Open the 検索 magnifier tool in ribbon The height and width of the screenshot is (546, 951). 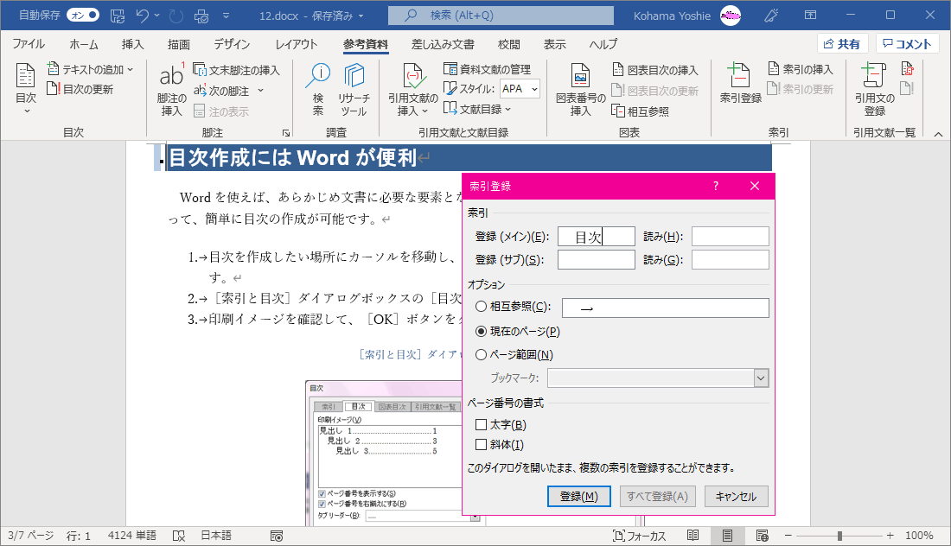(x=318, y=89)
